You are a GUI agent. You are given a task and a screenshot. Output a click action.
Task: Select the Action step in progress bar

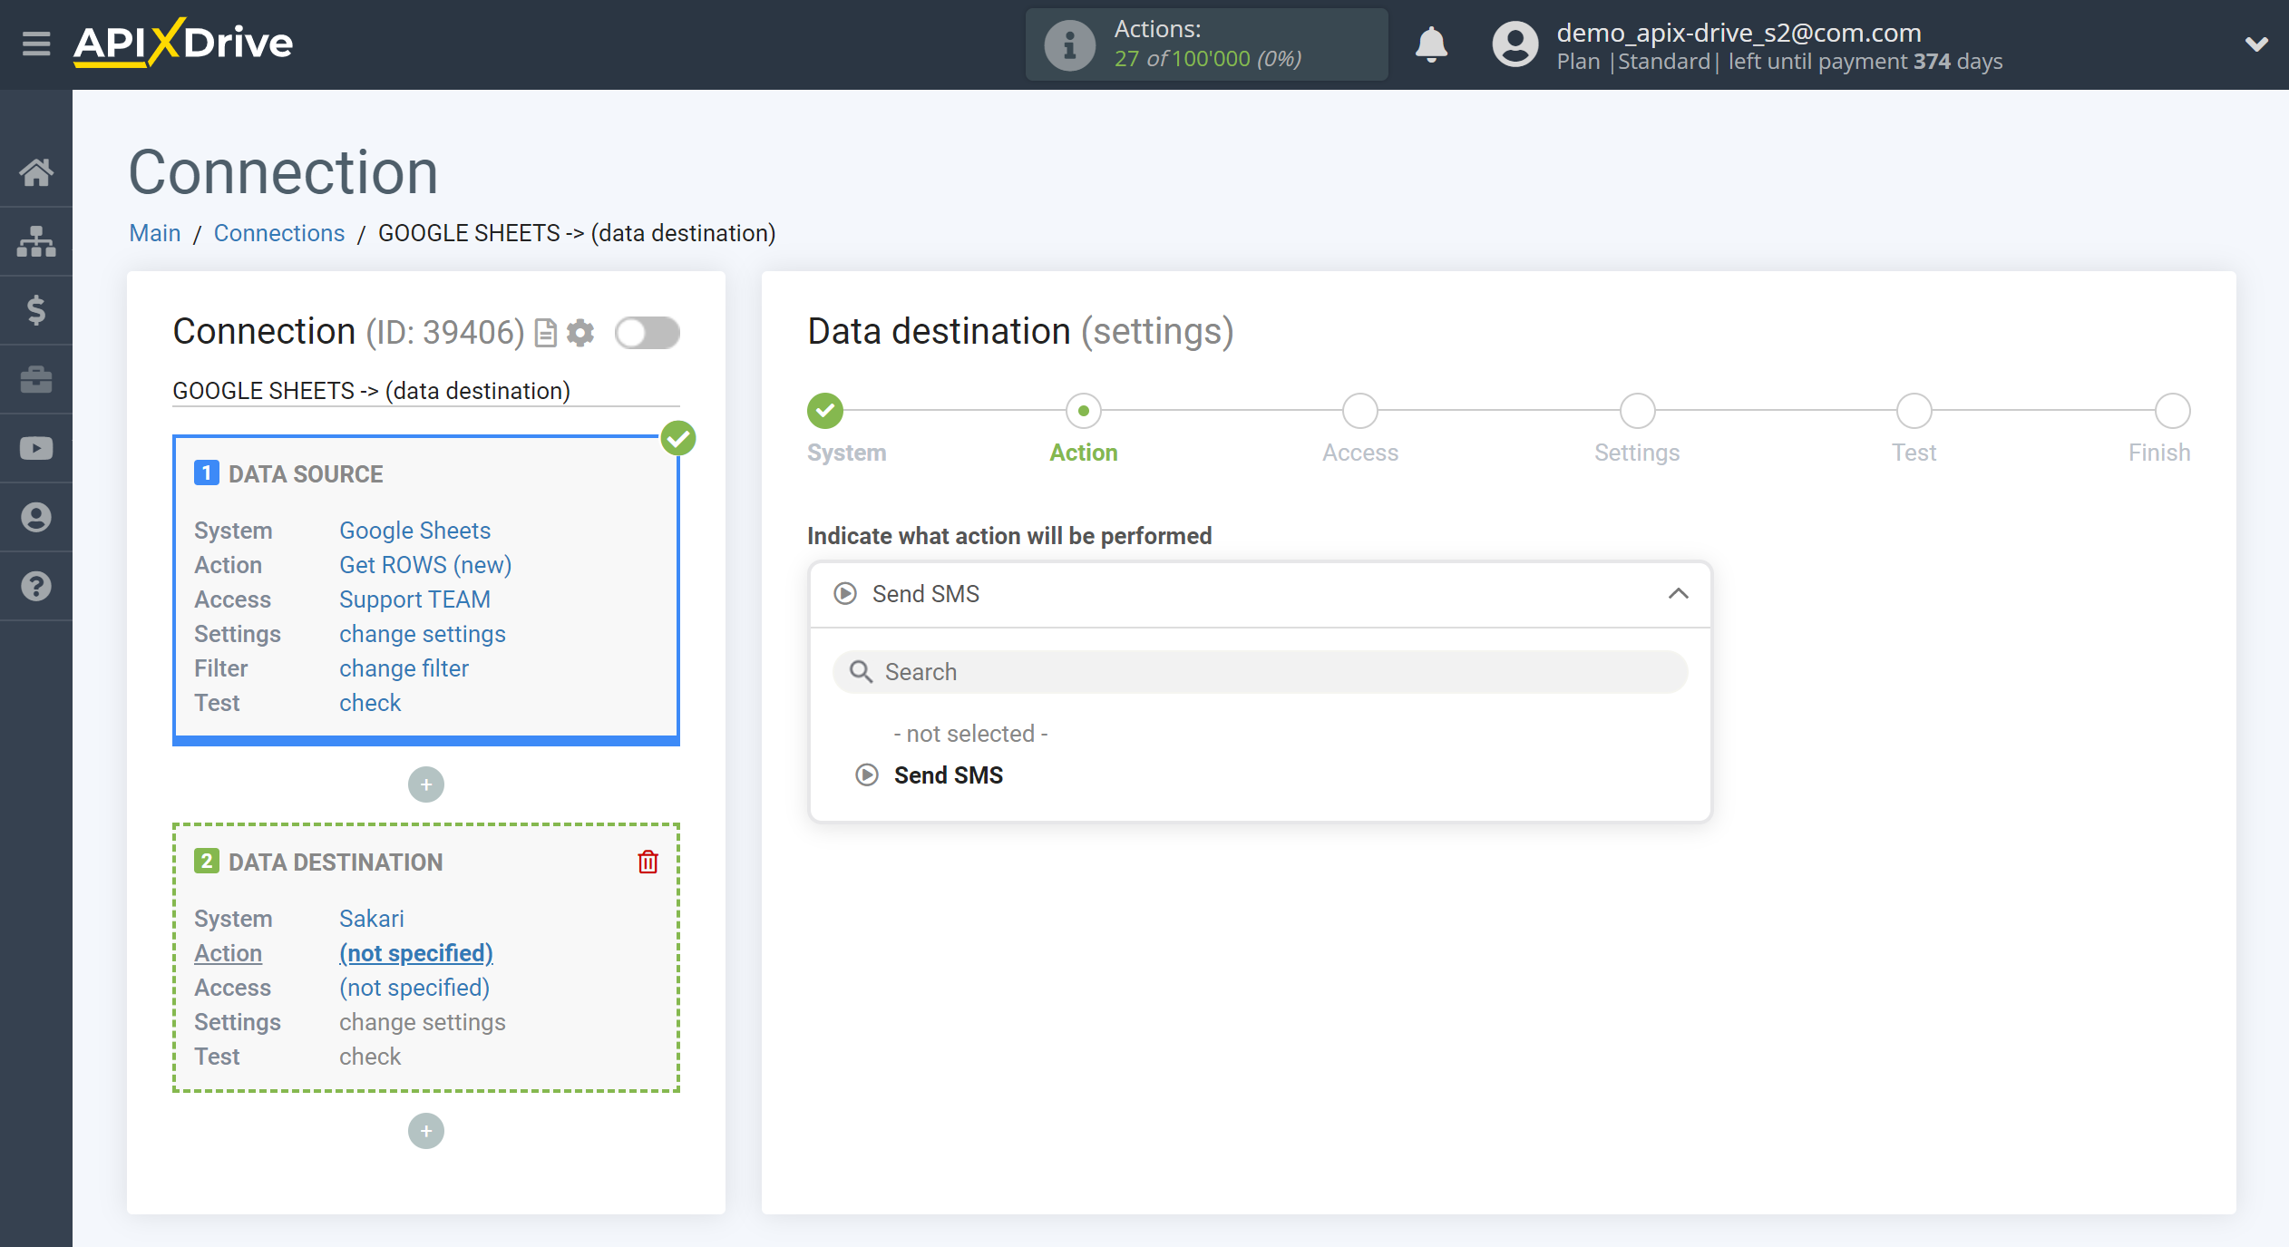1082,410
